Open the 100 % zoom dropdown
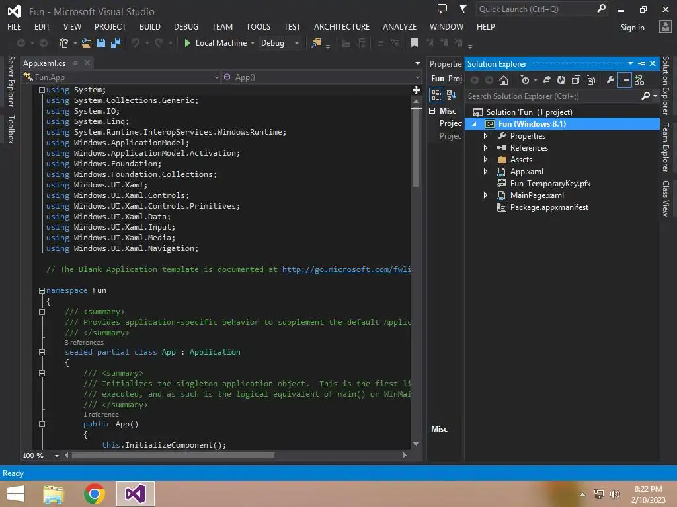The image size is (677, 507). 57,456
